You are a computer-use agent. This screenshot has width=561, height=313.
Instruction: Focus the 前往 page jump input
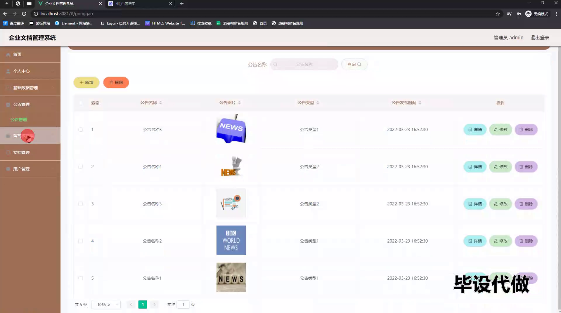[183, 305]
